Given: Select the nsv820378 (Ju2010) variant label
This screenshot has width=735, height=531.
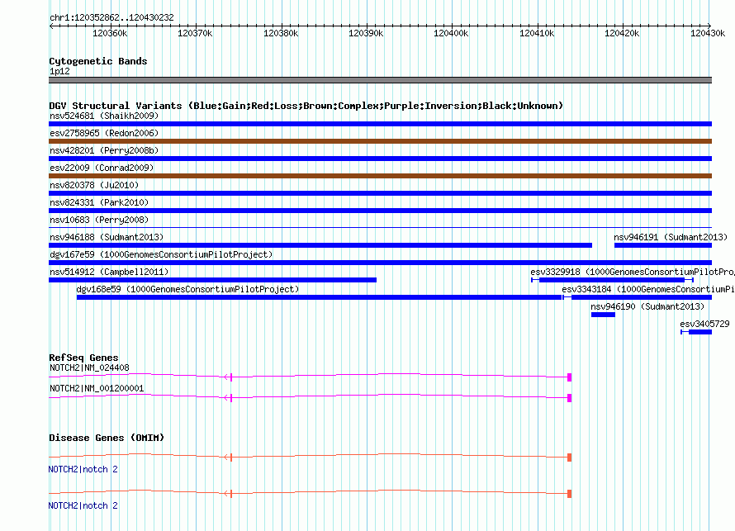Looking at the screenshot, I should point(94,185).
